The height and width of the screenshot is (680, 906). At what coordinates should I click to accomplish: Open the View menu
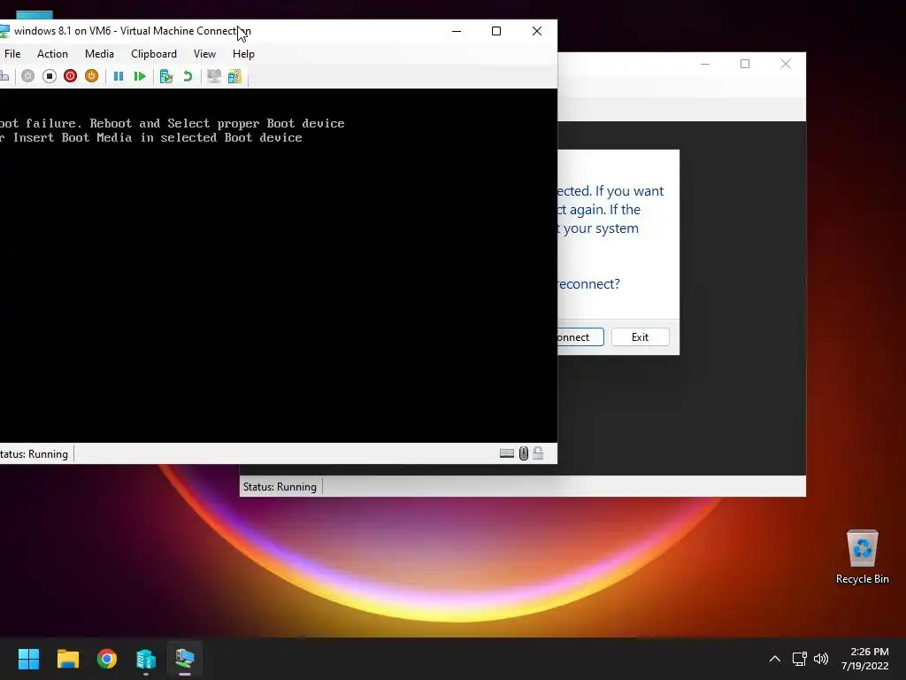coord(204,54)
